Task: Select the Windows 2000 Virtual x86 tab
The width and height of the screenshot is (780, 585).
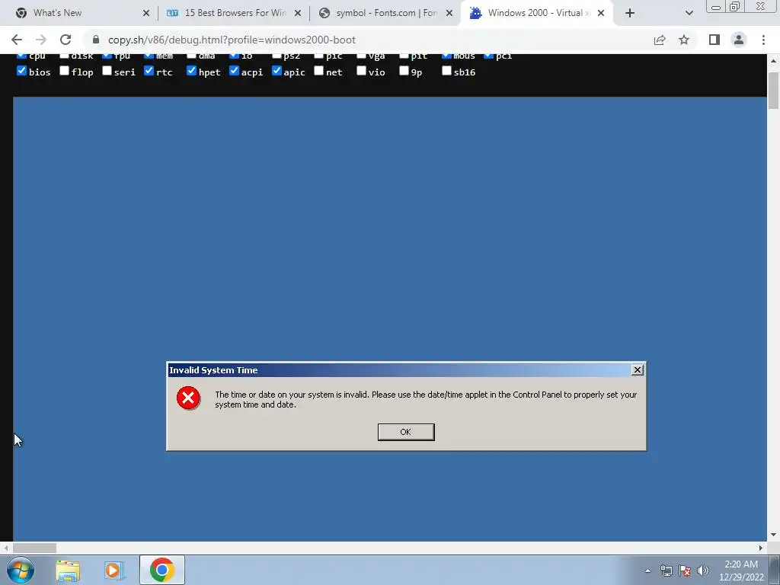Action: coord(537,13)
